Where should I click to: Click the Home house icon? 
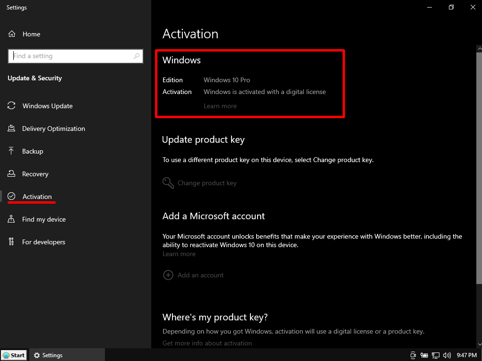(x=12, y=34)
